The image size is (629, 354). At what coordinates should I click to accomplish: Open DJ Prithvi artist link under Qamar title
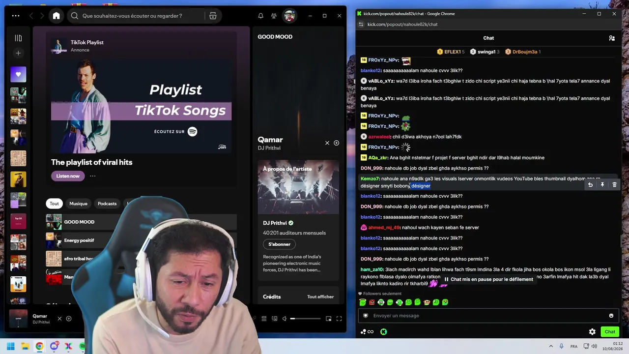[269, 148]
